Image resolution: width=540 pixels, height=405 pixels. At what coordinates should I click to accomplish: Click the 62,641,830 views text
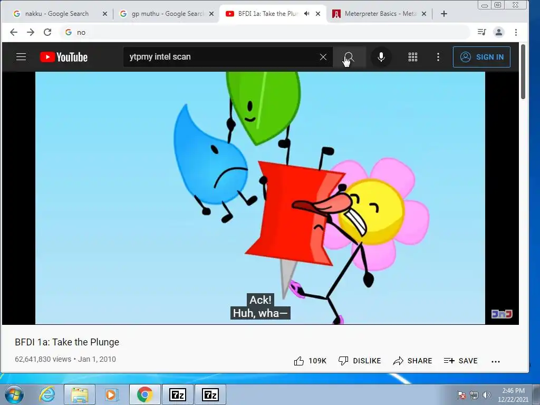(43, 359)
